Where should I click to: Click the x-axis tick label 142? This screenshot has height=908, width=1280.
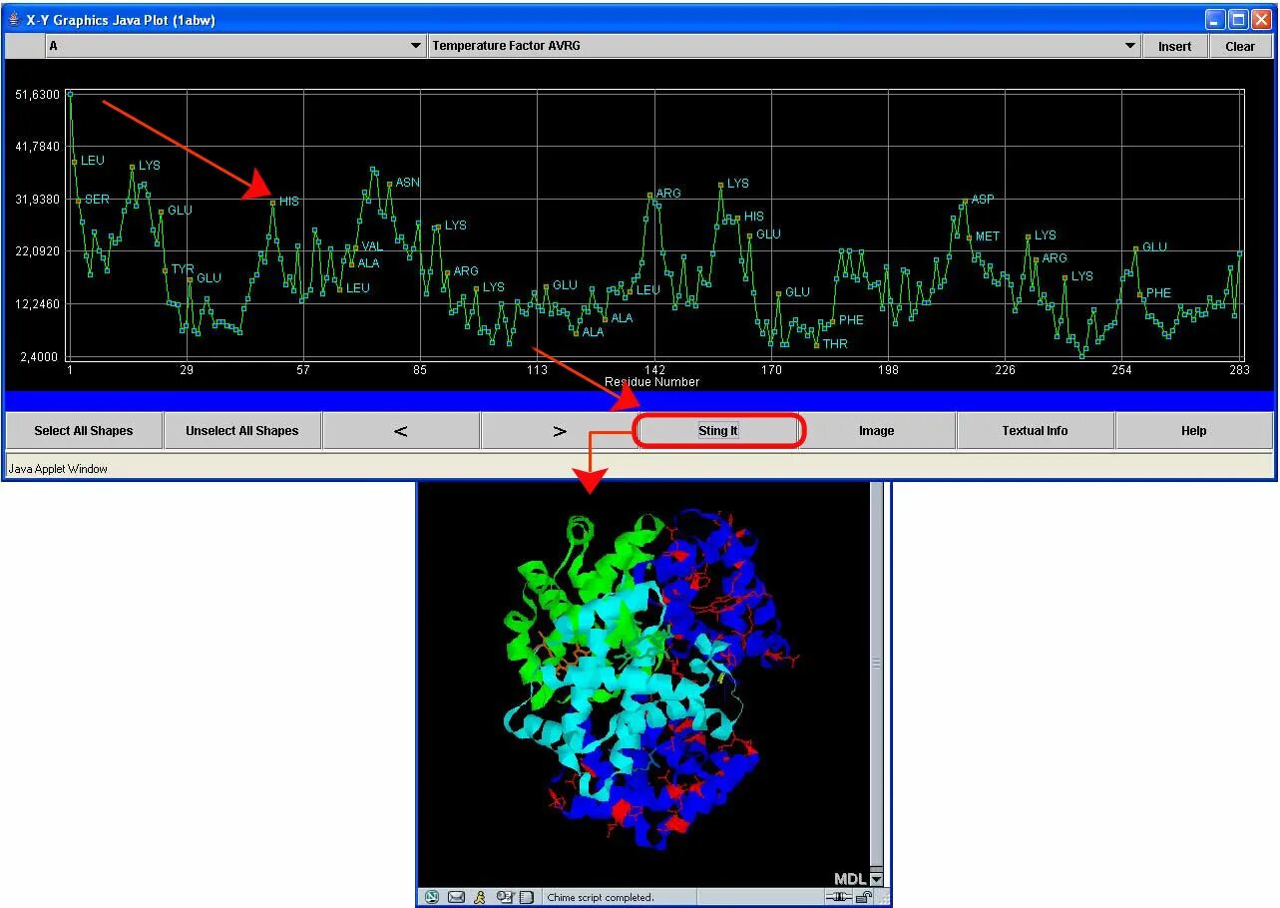pos(654,370)
